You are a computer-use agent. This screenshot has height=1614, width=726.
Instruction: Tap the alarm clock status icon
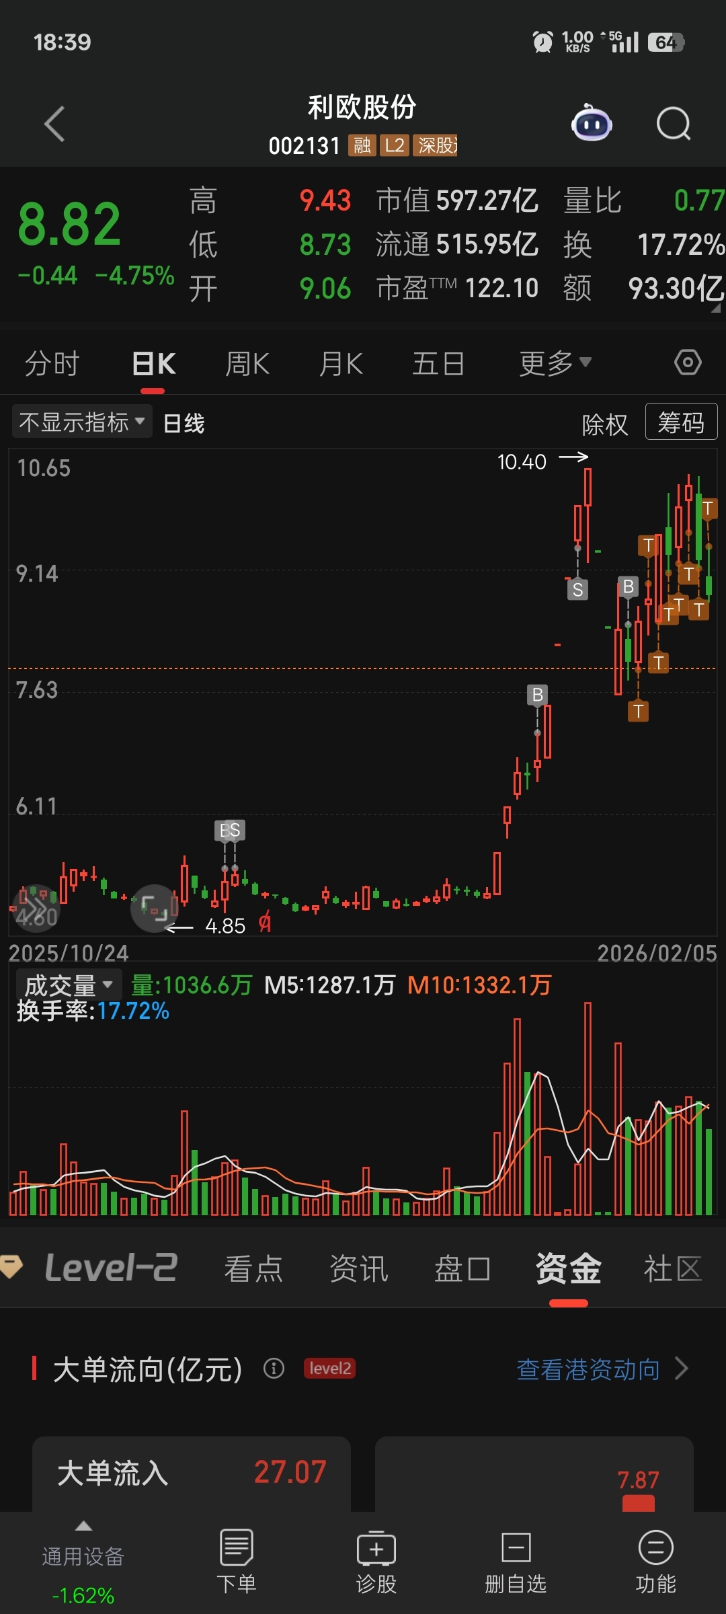pyautogui.click(x=542, y=42)
